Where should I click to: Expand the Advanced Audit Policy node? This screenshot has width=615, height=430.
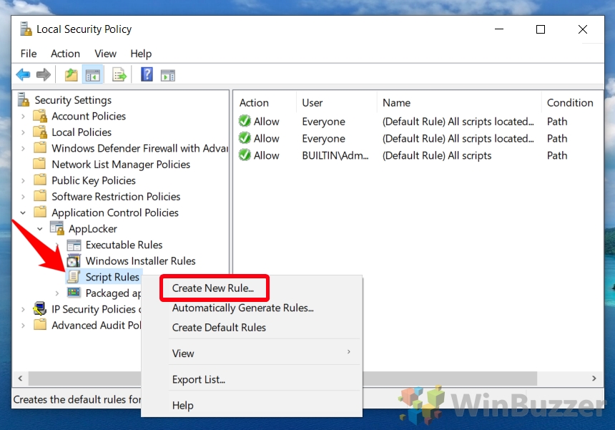23,326
